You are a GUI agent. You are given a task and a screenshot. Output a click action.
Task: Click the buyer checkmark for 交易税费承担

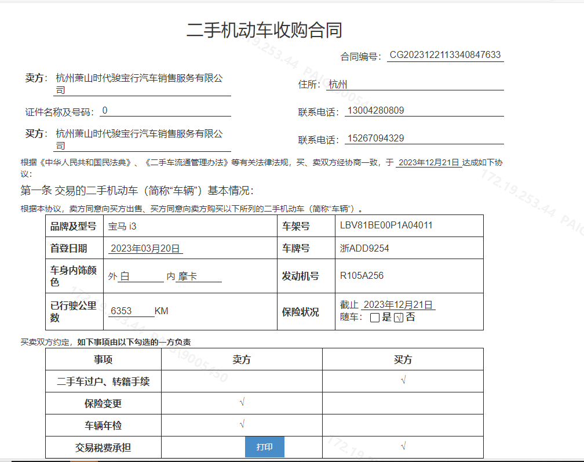(x=403, y=446)
